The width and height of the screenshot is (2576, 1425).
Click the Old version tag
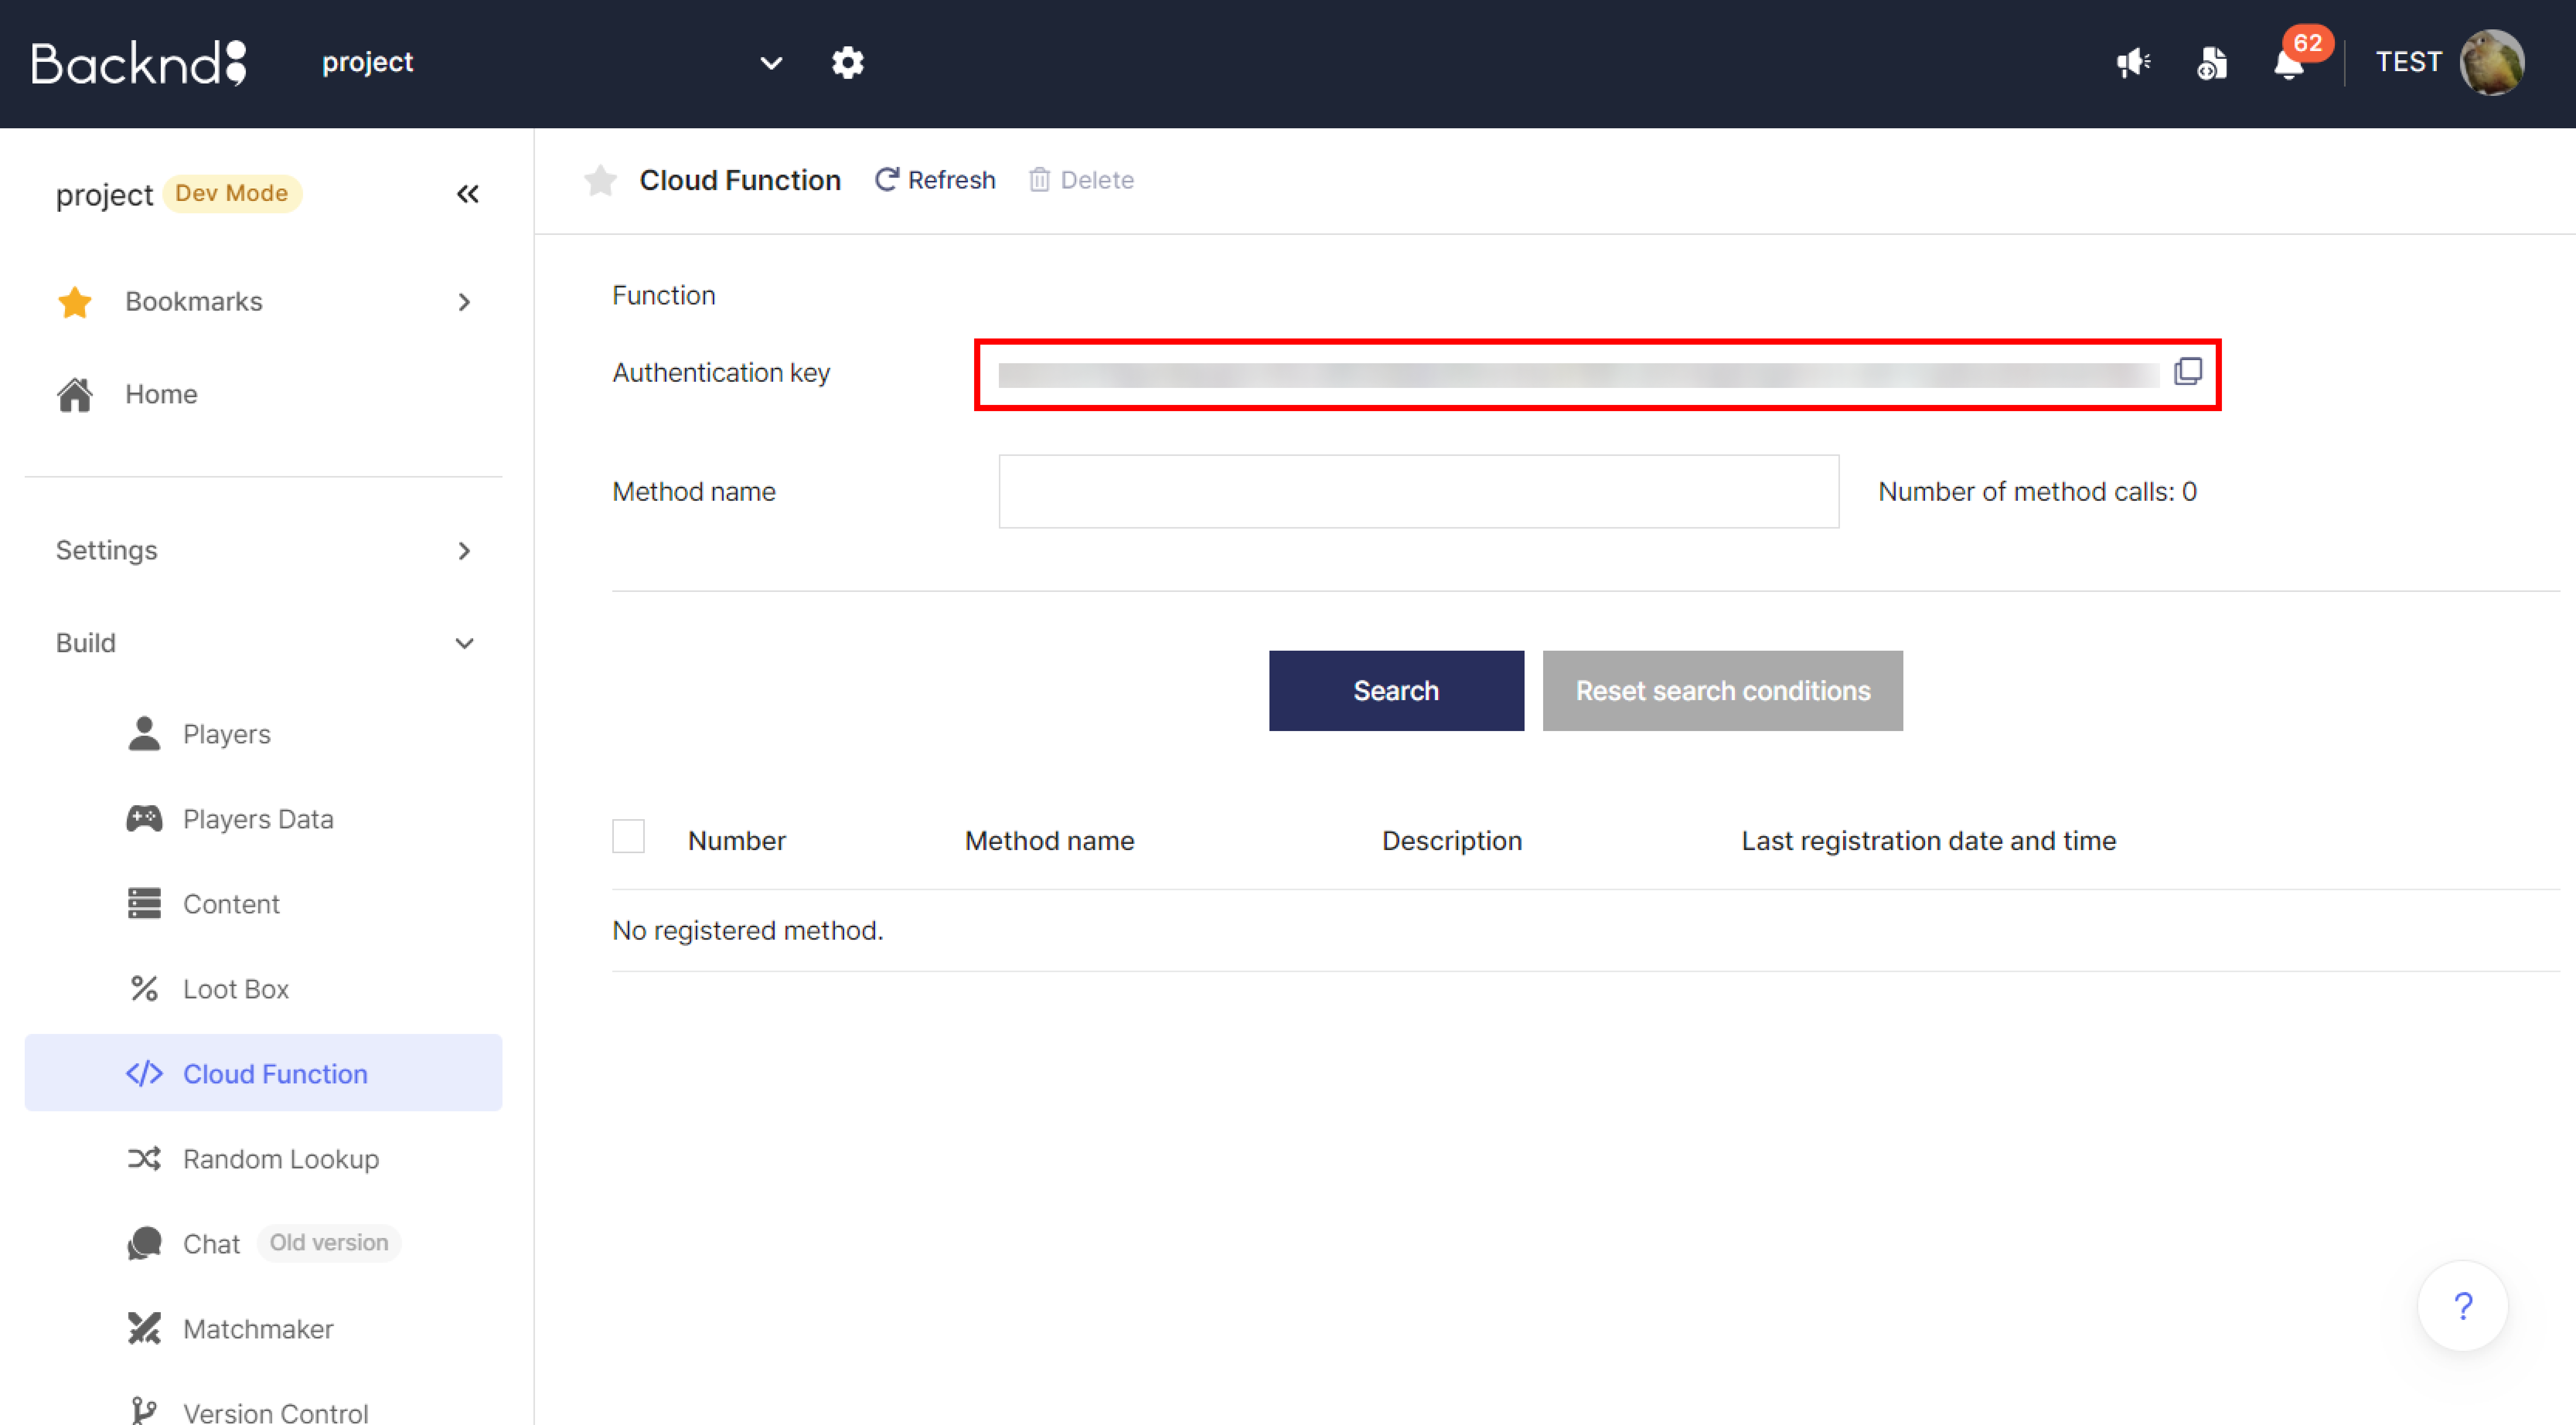tap(329, 1243)
